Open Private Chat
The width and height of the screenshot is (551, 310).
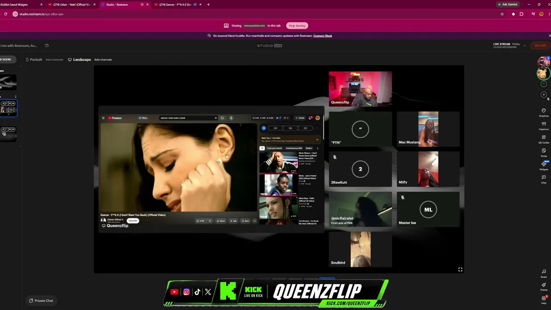coord(41,301)
